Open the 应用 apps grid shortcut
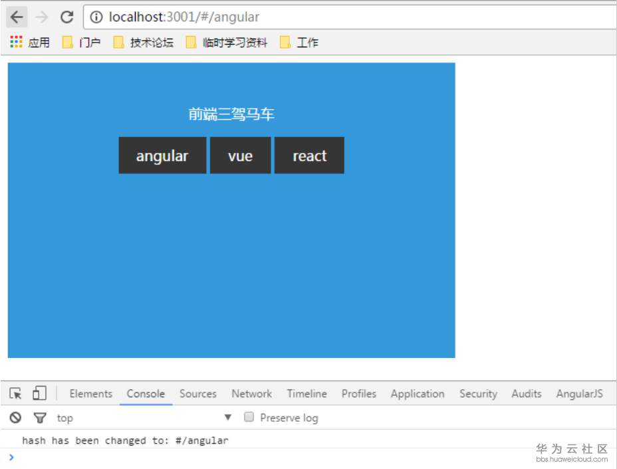The image size is (617, 469). tap(30, 42)
